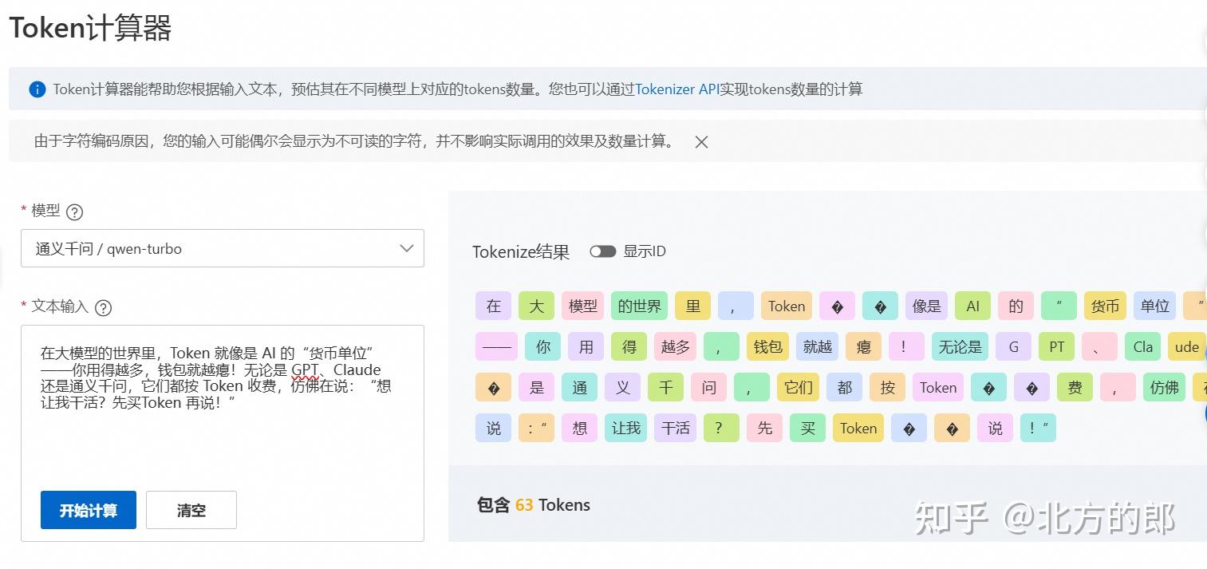Enable the 显示ID toggle switch
This screenshot has height=569, width=1207.
pyautogui.click(x=603, y=251)
